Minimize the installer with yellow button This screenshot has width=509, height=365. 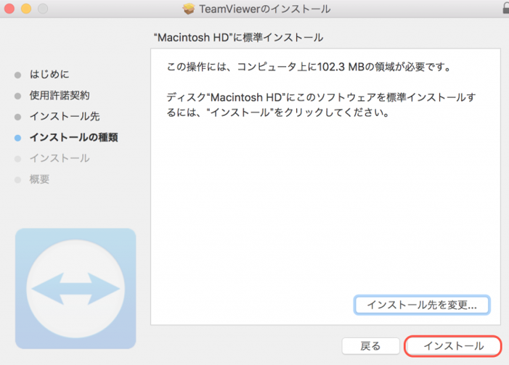point(26,9)
